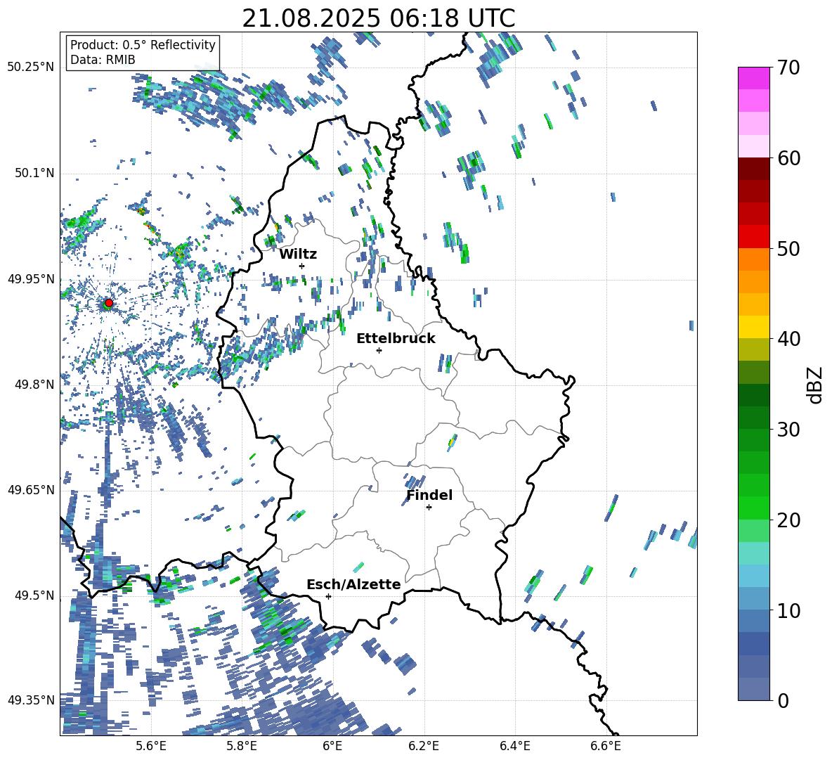Click the Product: 0.5° Reflectivity text
The image size is (832, 760).
(143, 44)
